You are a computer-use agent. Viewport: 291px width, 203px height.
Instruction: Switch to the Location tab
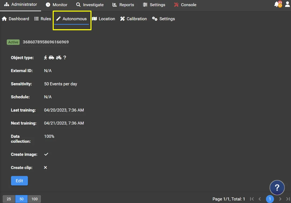pyautogui.click(x=104, y=19)
